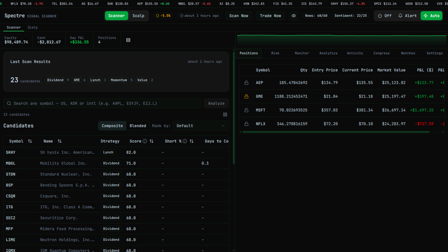
Task: Sort candidates by Score arrows
Action: pos(151,141)
